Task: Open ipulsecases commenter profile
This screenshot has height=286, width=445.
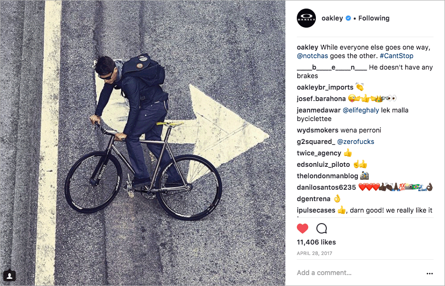Action: point(316,211)
